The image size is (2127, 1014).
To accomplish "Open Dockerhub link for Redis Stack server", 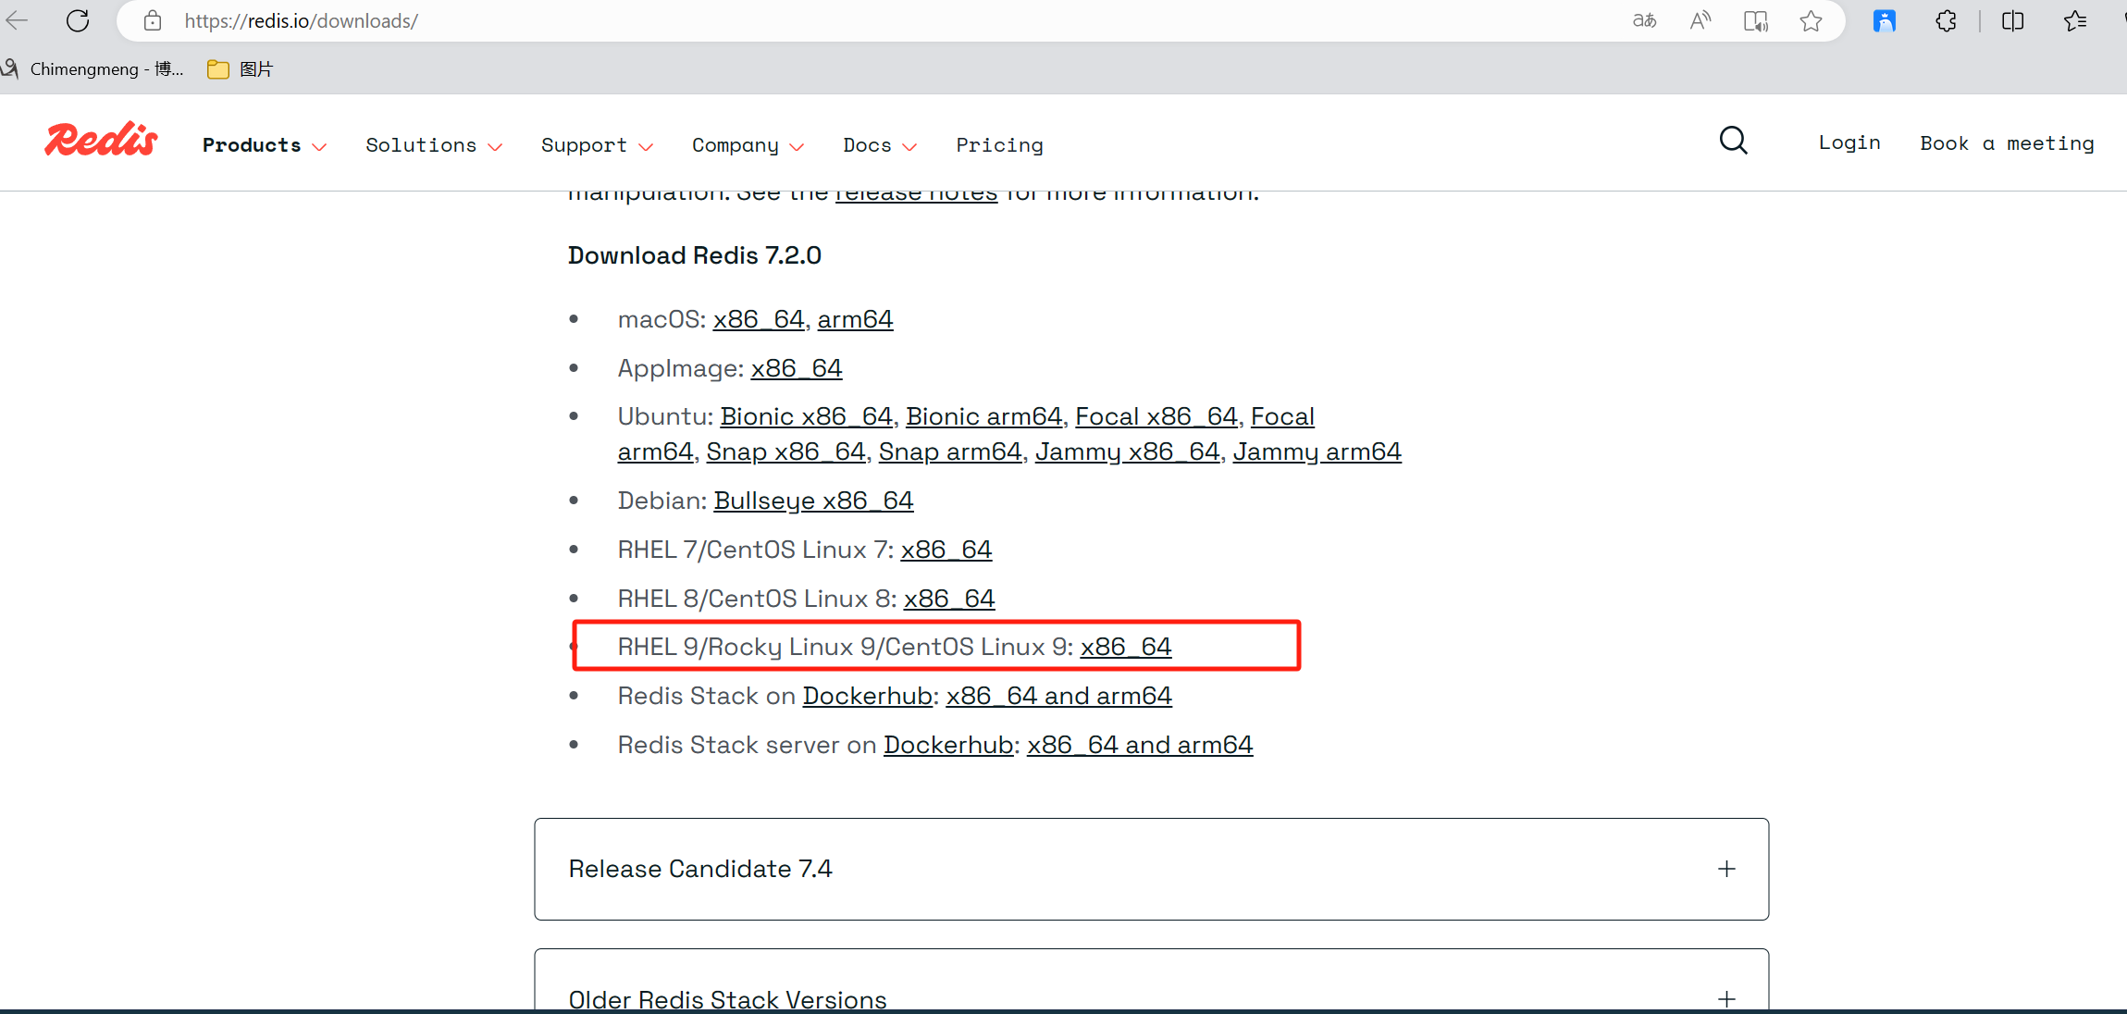I will tap(948, 745).
